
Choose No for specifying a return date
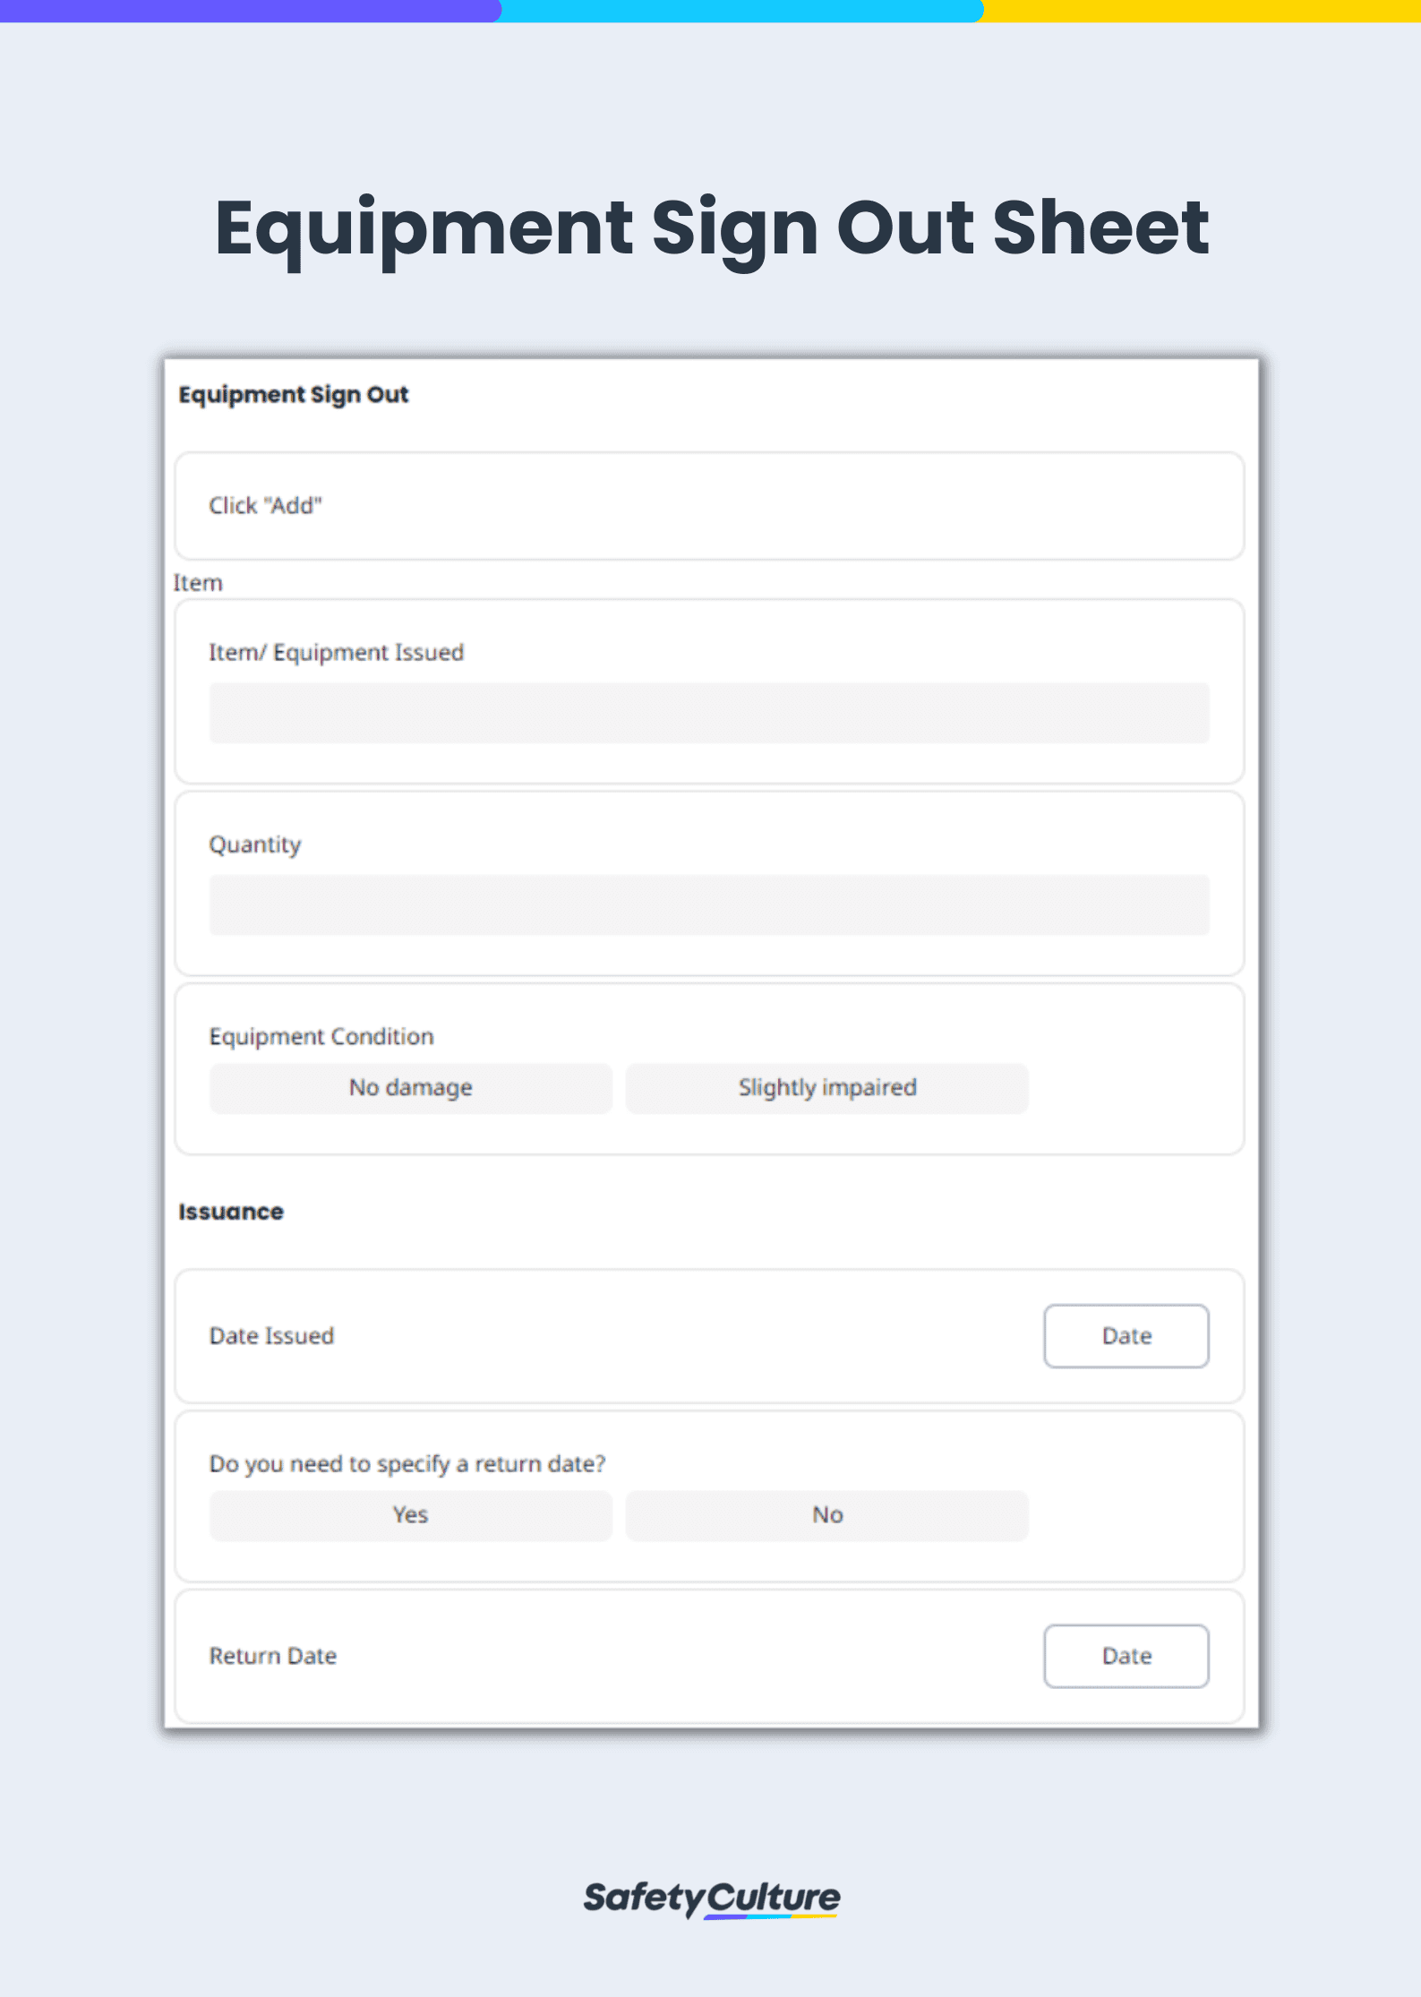(x=826, y=1515)
